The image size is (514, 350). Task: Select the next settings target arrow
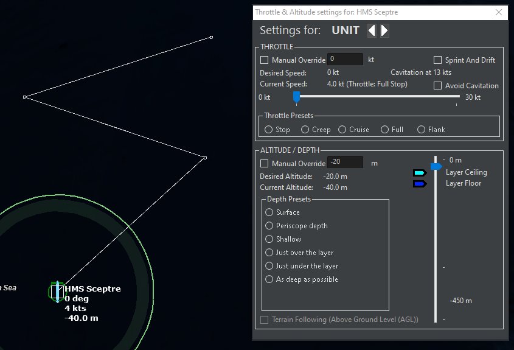pyautogui.click(x=384, y=30)
